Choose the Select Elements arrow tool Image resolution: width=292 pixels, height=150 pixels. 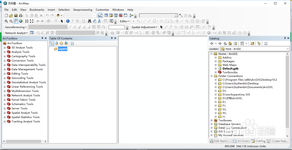(x=62, y=21)
